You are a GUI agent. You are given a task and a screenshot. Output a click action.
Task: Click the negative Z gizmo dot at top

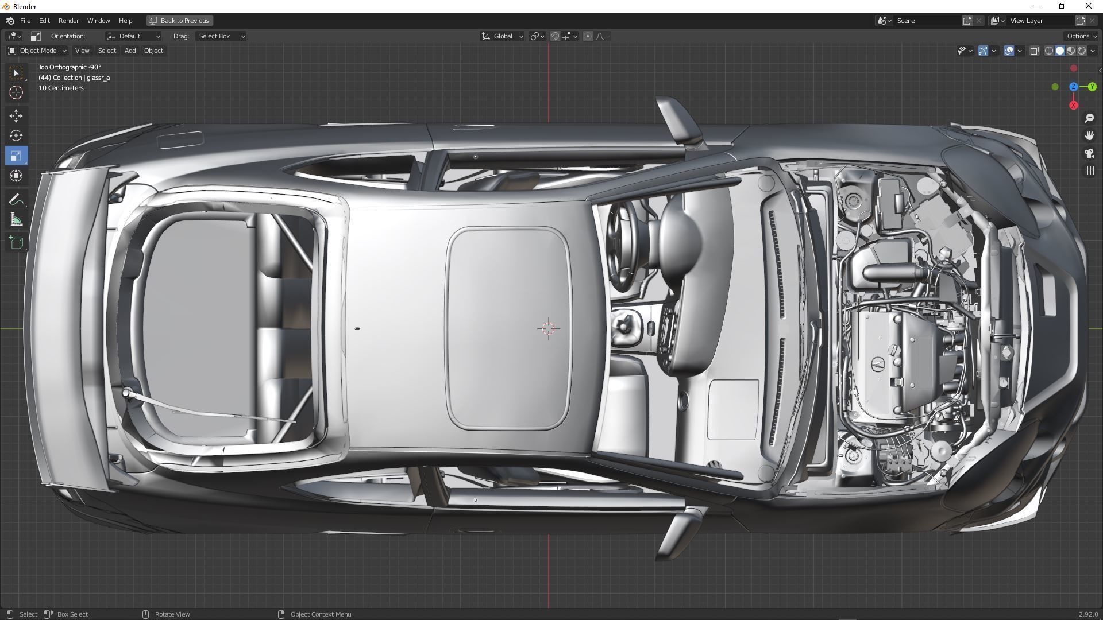tap(1073, 68)
